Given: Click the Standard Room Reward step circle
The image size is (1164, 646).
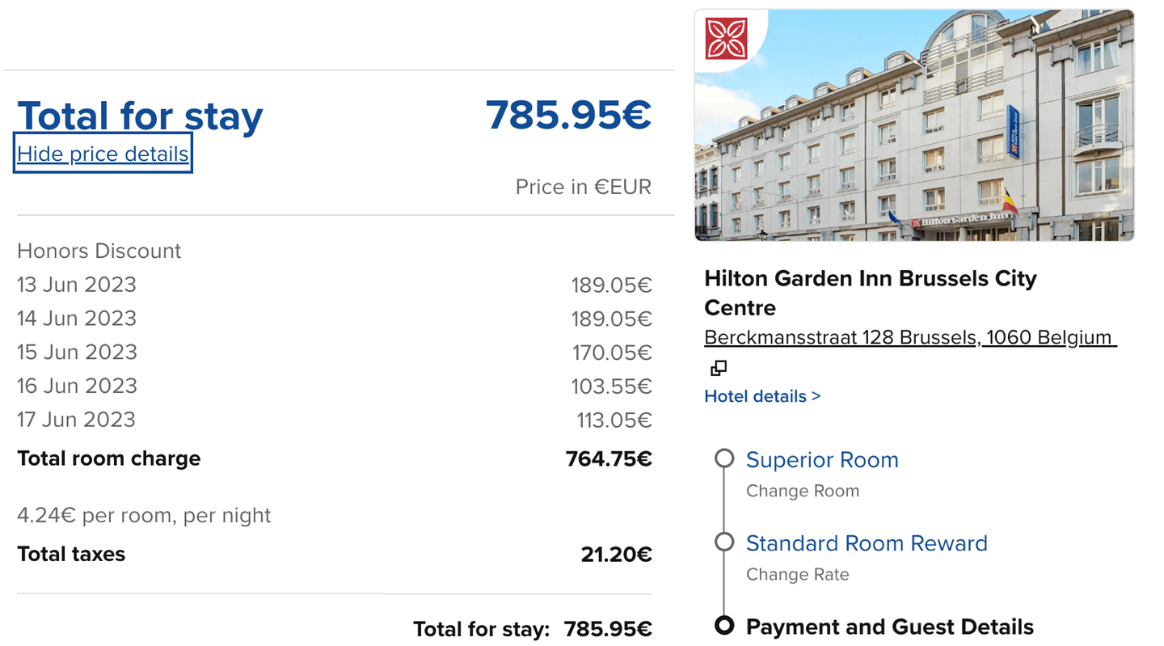Looking at the screenshot, I should (x=724, y=542).
